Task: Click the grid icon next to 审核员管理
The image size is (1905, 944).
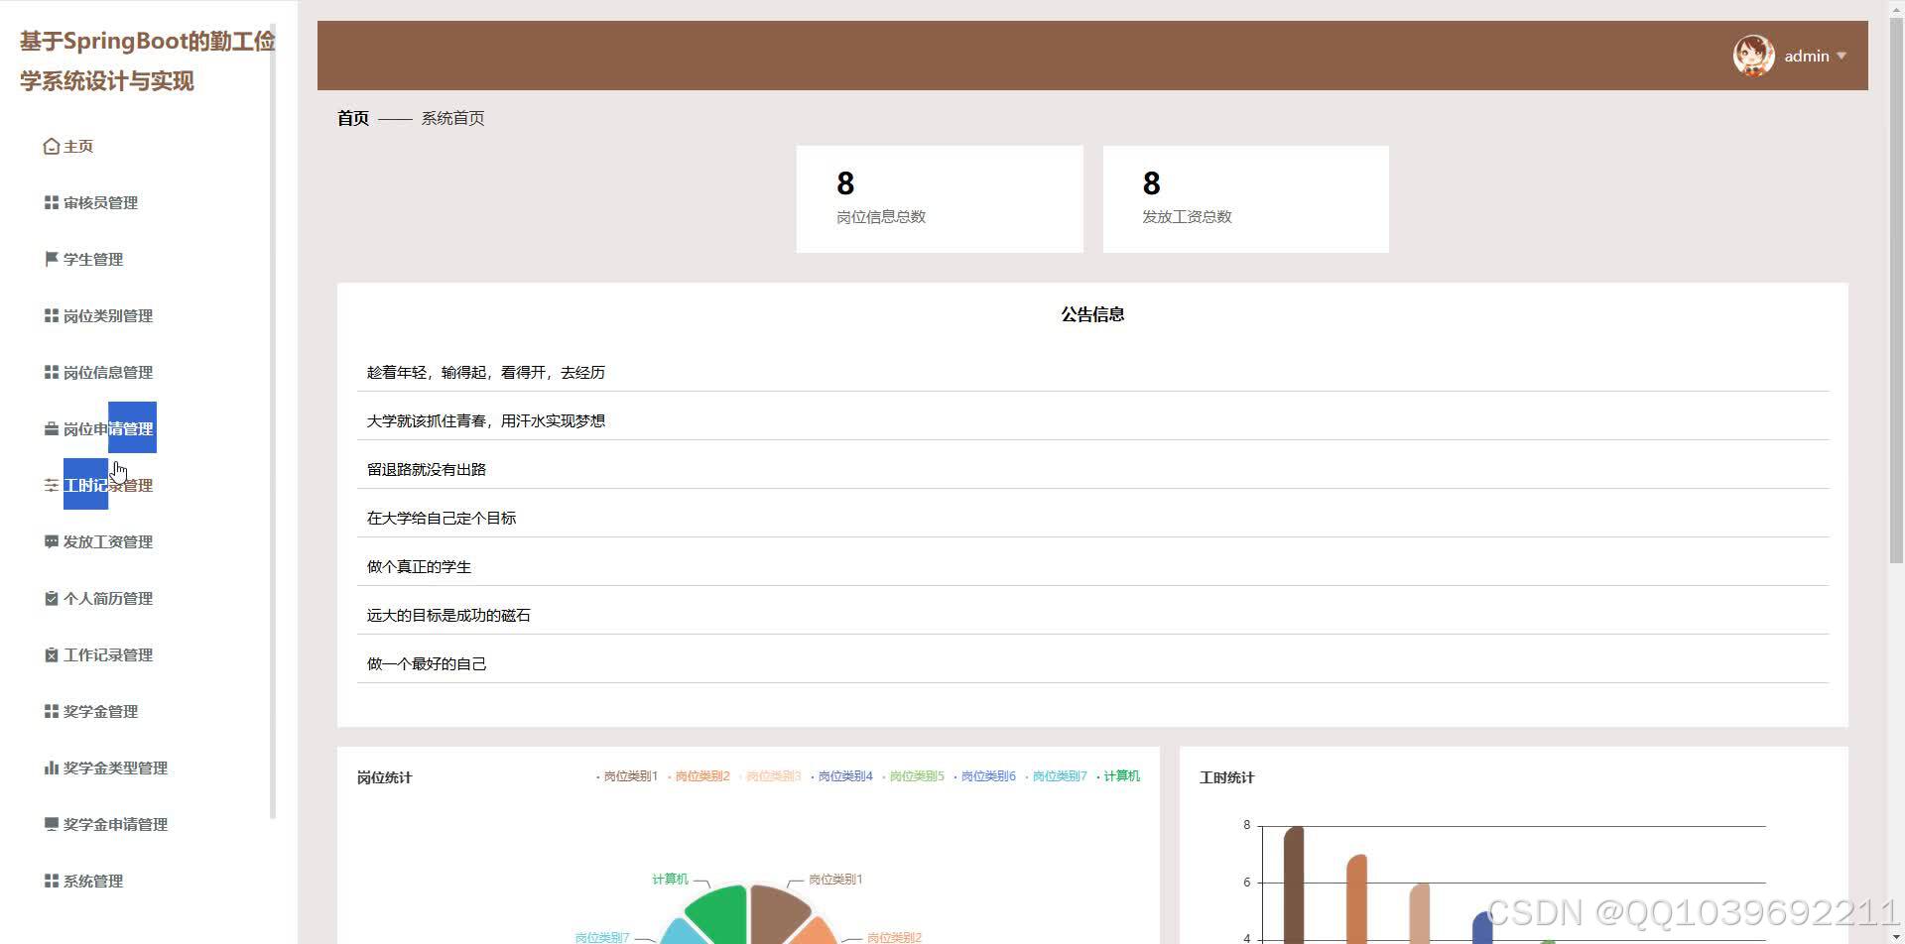Action: tap(51, 203)
